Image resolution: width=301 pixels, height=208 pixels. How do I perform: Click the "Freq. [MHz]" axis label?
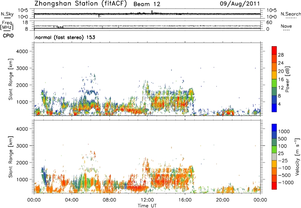tap(7, 25)
